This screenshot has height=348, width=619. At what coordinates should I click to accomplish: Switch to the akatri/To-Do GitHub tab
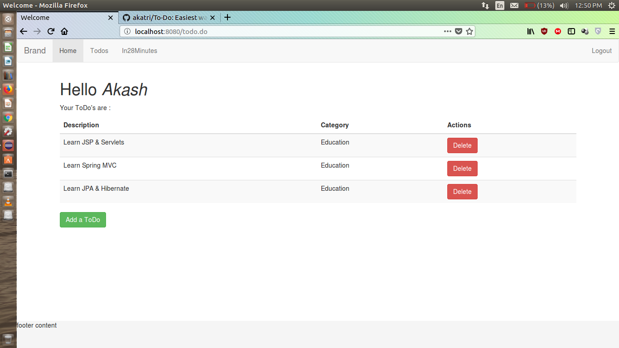tap(170, 18)
